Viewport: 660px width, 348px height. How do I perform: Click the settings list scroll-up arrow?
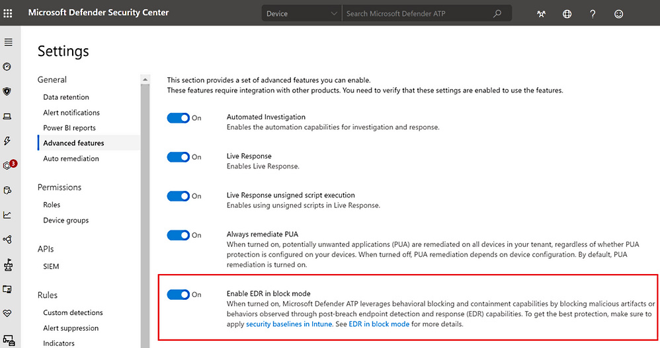[x=145, y=80]
